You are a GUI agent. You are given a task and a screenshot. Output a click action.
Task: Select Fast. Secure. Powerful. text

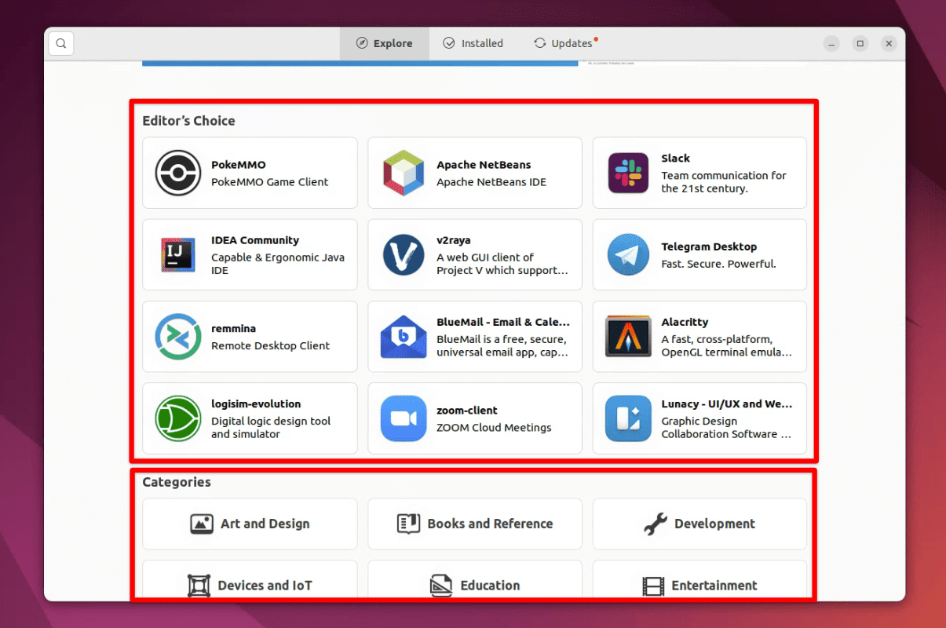[x=718, y=264]
